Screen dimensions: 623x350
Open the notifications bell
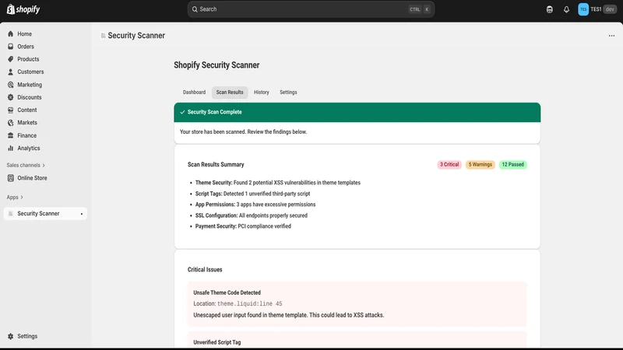[x=566, y=9]
